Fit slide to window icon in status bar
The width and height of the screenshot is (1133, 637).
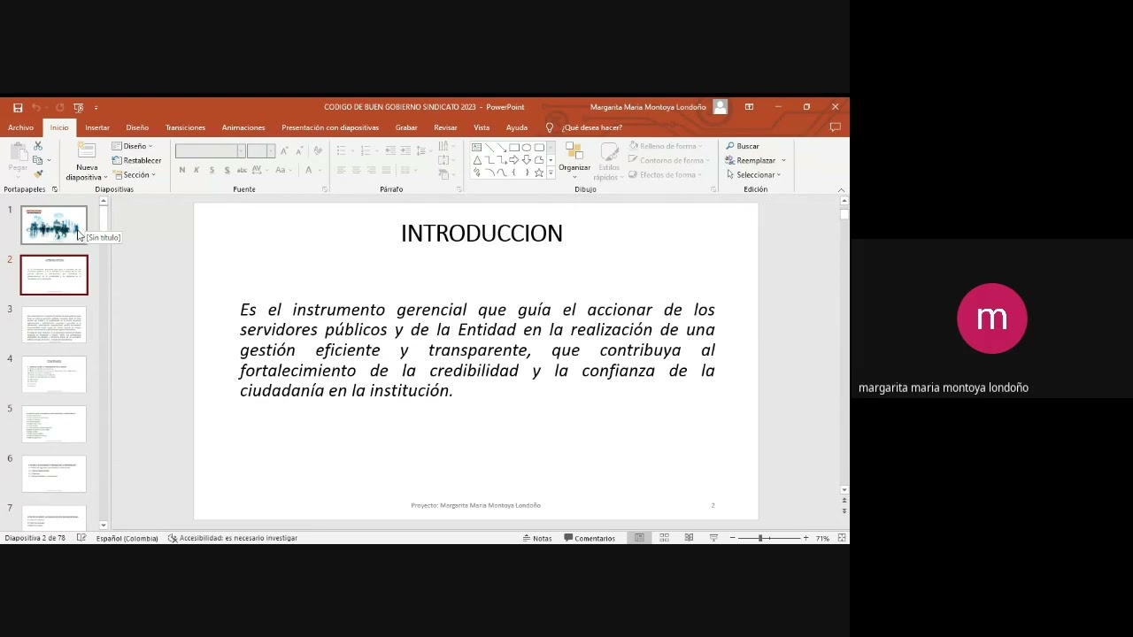(842, 538)
